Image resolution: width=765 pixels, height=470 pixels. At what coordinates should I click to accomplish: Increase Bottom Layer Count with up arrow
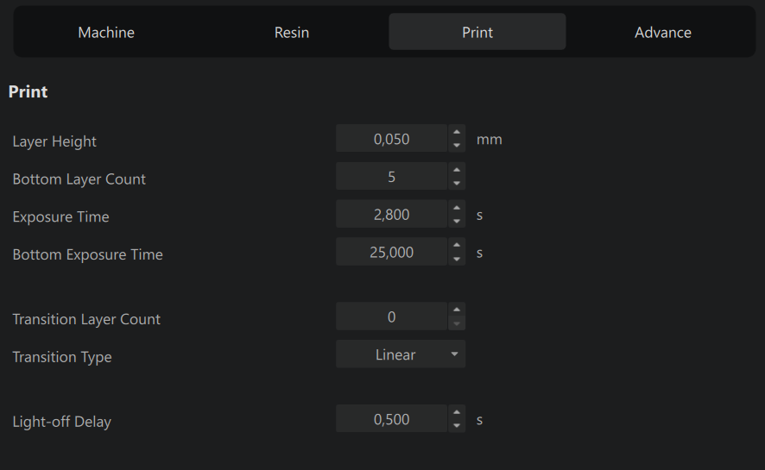click(457, 170)
